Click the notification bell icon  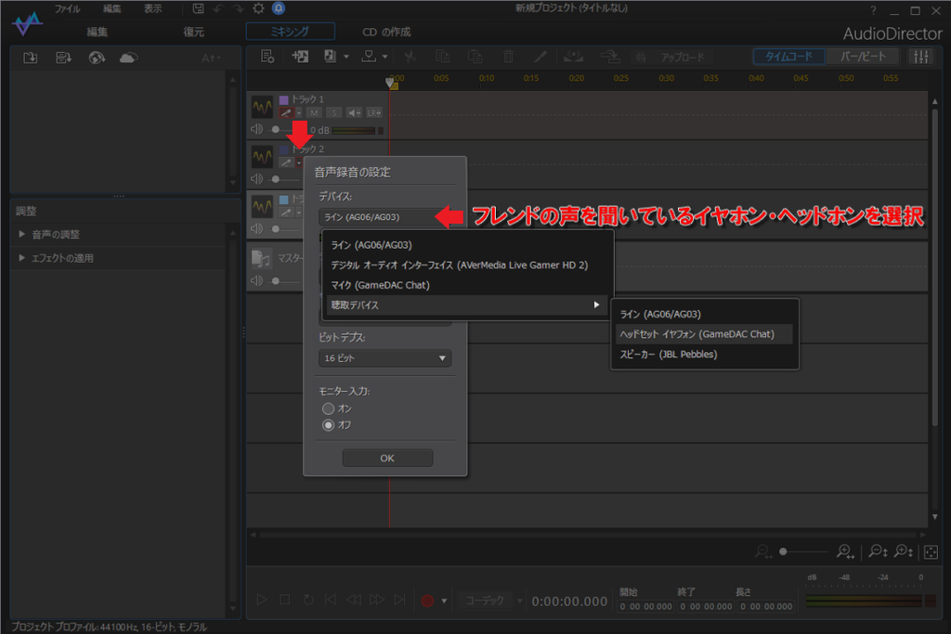pyautogui.click(x=279, y=8)
